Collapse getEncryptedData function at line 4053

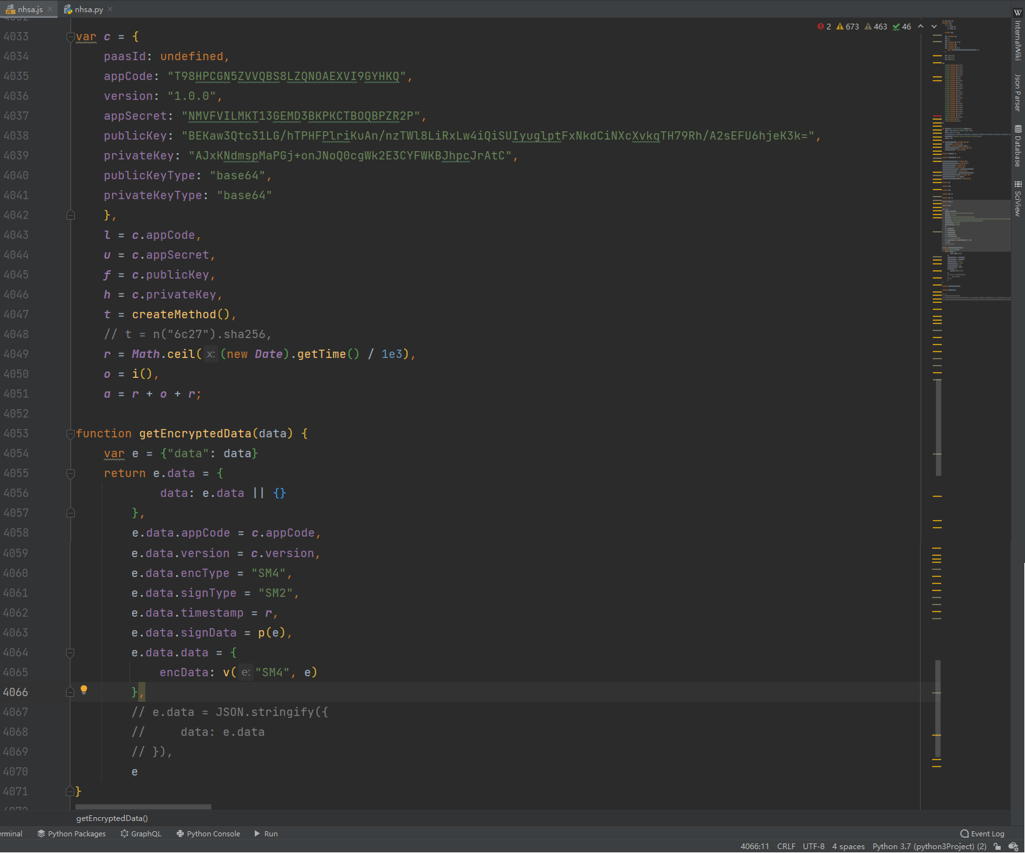click(70, 434)
